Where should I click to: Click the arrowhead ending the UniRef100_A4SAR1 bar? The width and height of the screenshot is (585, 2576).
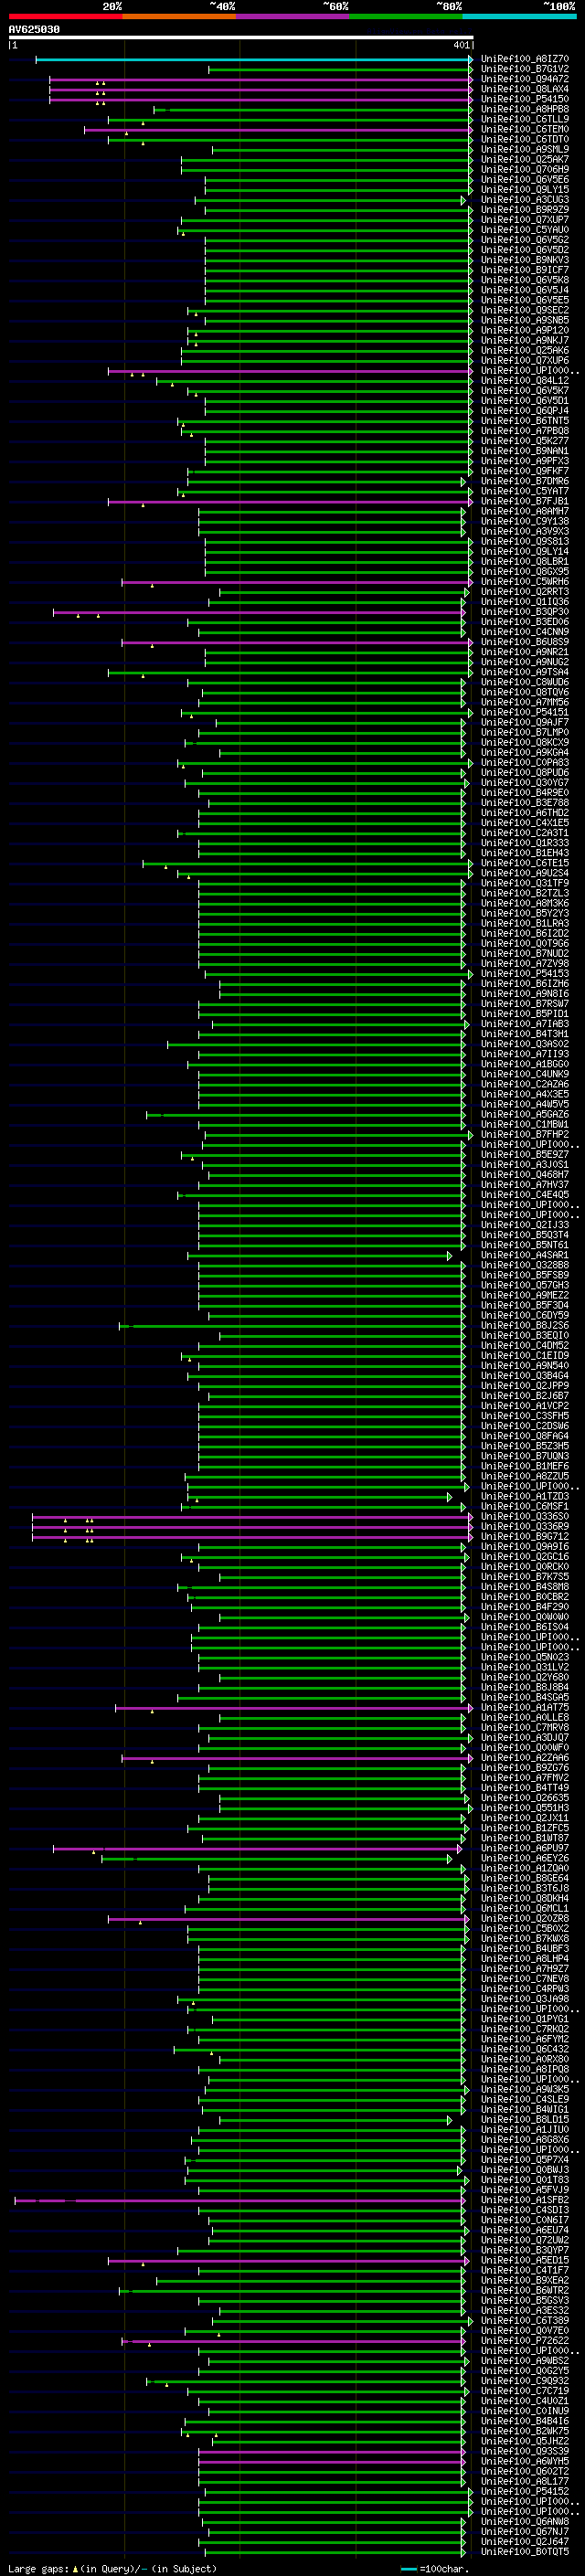[x=450, y=1255]
